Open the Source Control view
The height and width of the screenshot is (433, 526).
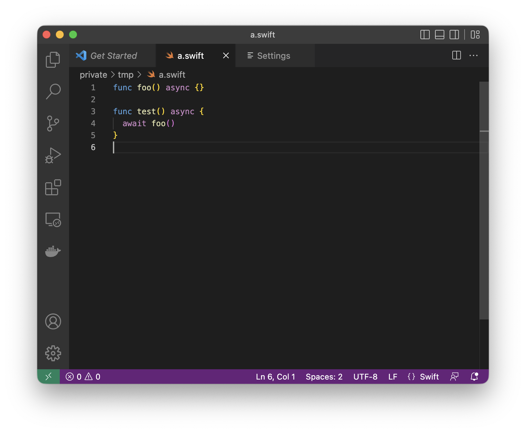click(x=53, y=124)
